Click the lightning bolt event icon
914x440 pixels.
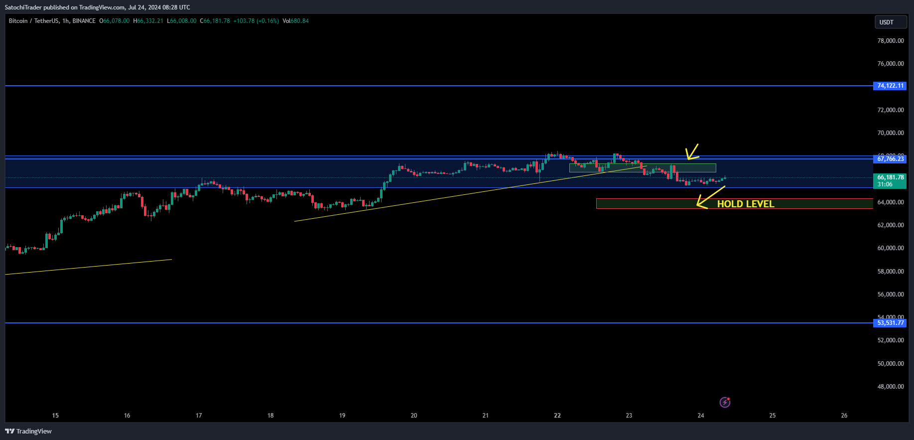(x=725, y=402)
